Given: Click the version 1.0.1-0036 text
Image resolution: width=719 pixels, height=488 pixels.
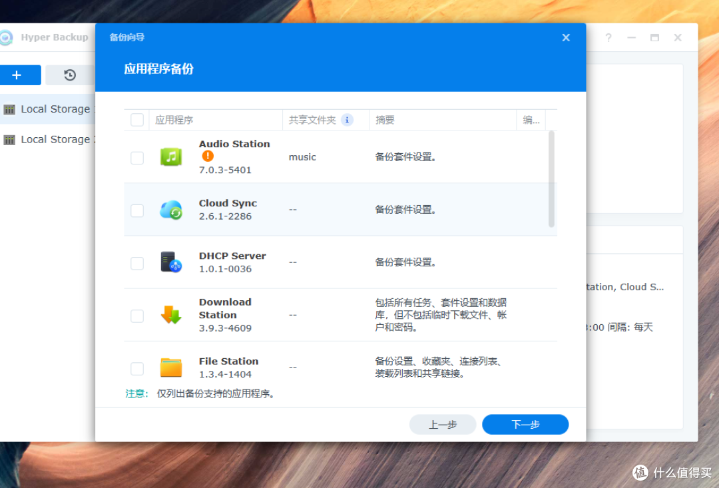Looking at the screenshot, I should 225,269.
